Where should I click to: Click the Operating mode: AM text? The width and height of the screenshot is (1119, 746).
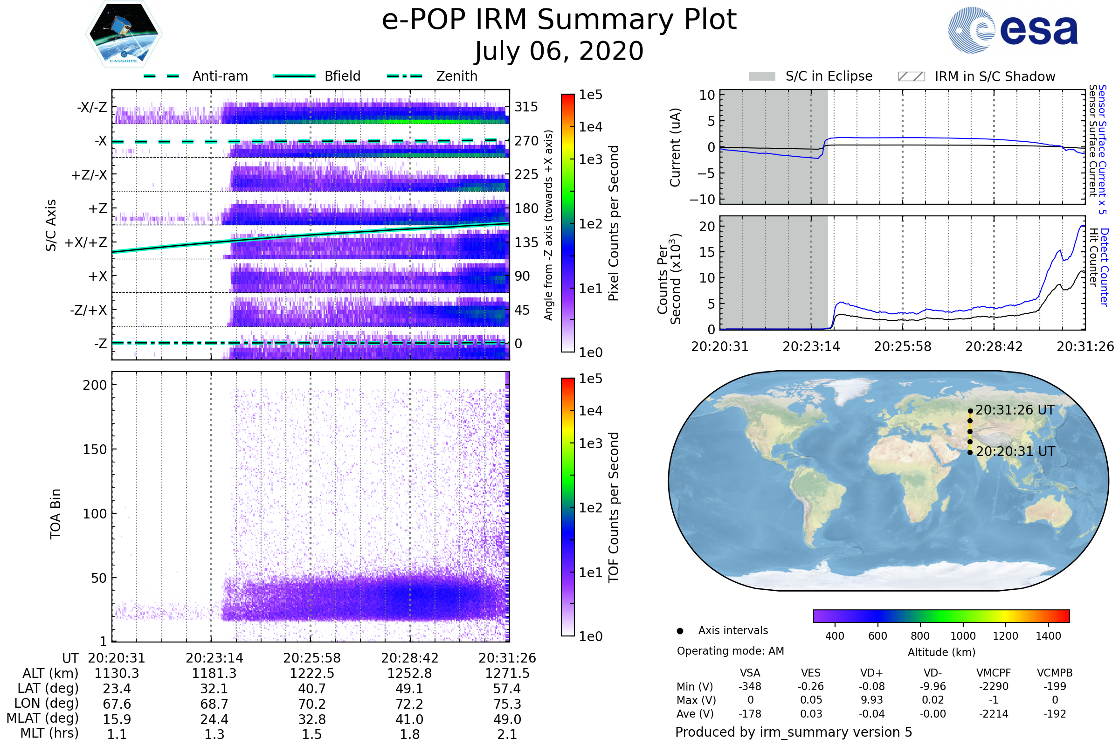(730, 651)
